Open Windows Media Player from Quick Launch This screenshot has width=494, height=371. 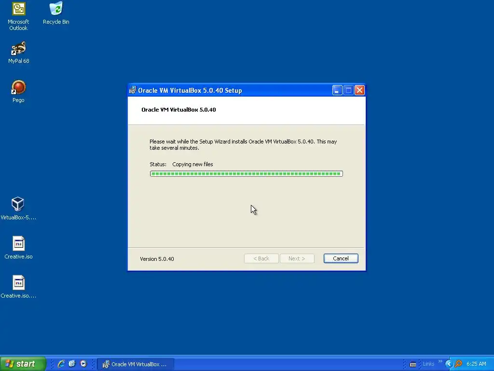coord(83,364)
